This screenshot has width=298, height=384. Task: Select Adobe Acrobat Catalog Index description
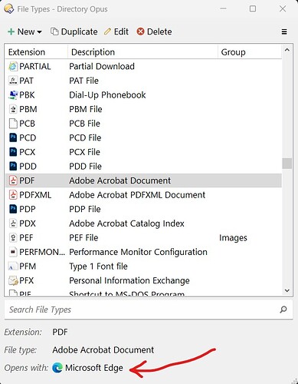coord(126,223)
